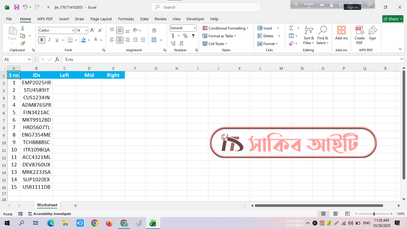Toggle Bold formatting
The width and height of the screenshot is (407, 229).
42,40
